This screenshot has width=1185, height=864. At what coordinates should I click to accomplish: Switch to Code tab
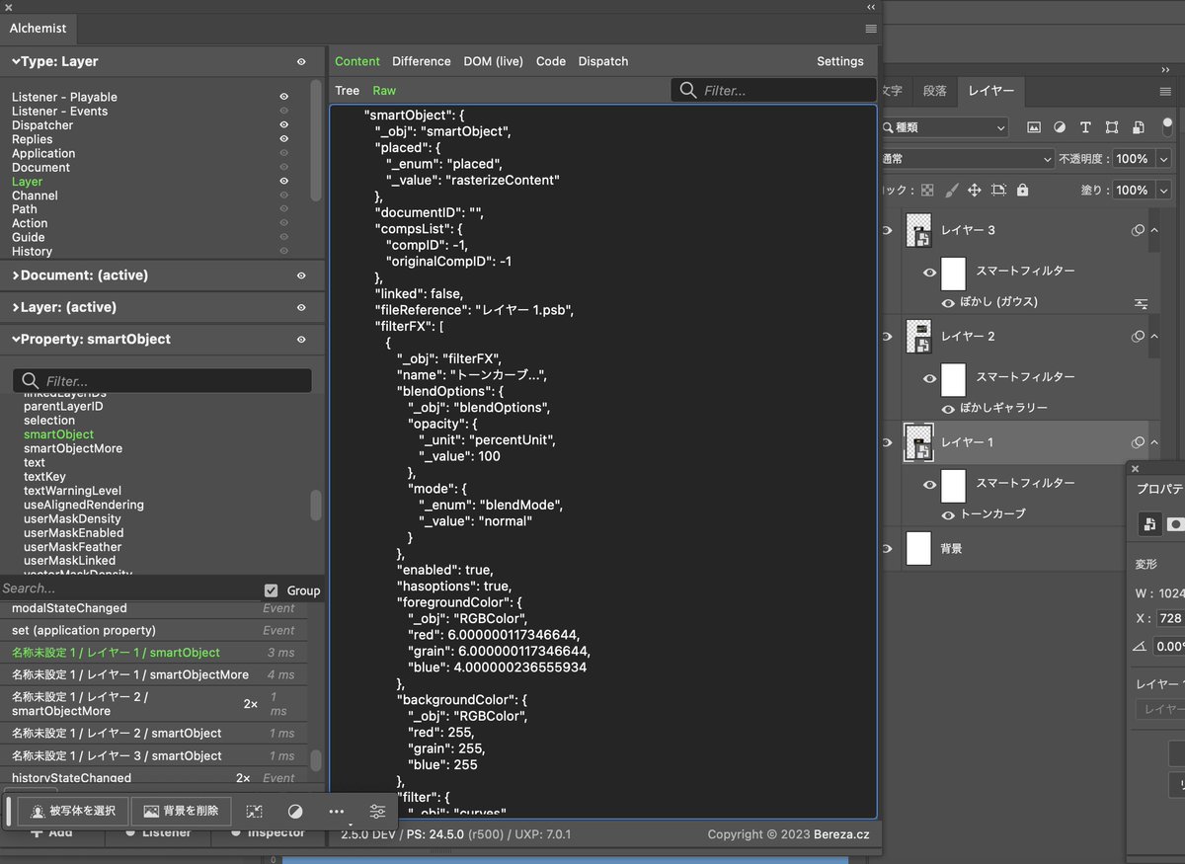pyautogui.click(x=551, y=61)
